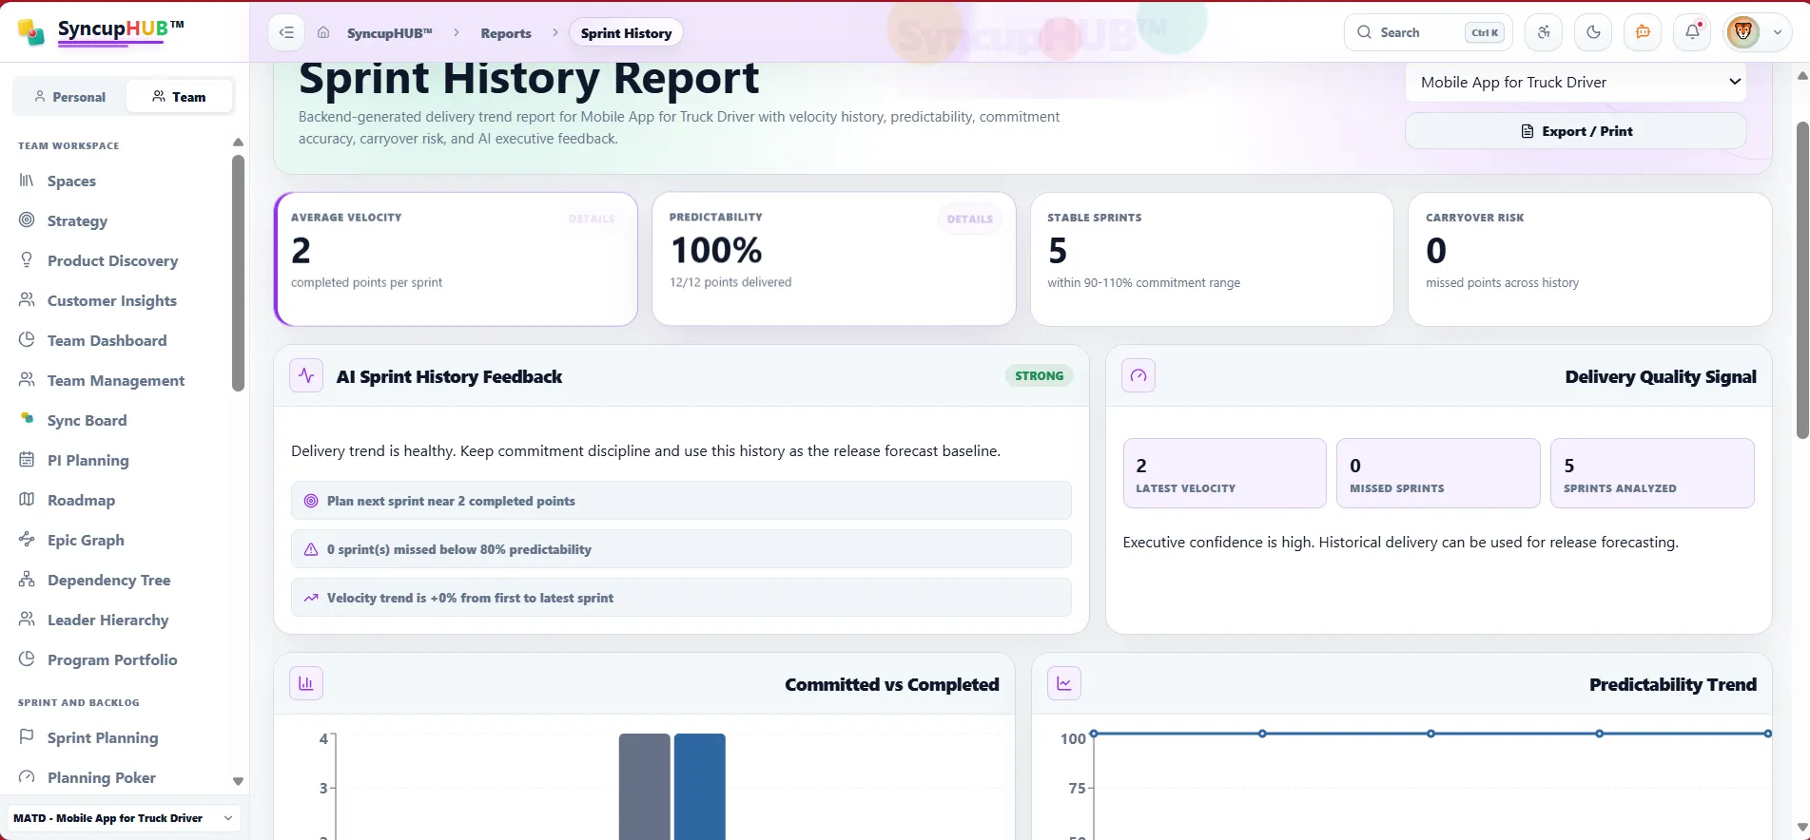Click the Roadmap map icon

(27, 499)
